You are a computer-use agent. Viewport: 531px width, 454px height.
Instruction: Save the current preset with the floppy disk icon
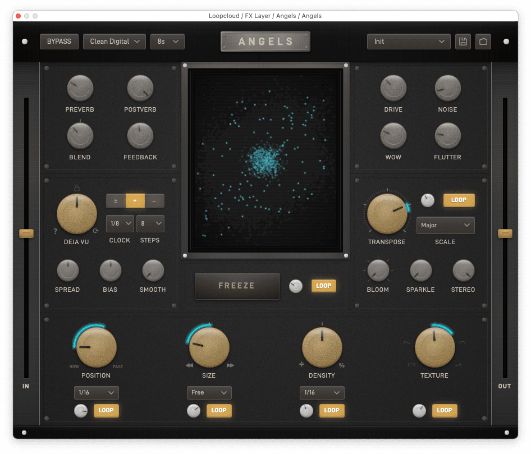[x=463, y=42]
